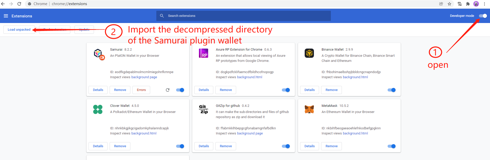Open MetaMask background.html inspect view
Viewport: 490px width, 160px height.
[x=355, y=133]
